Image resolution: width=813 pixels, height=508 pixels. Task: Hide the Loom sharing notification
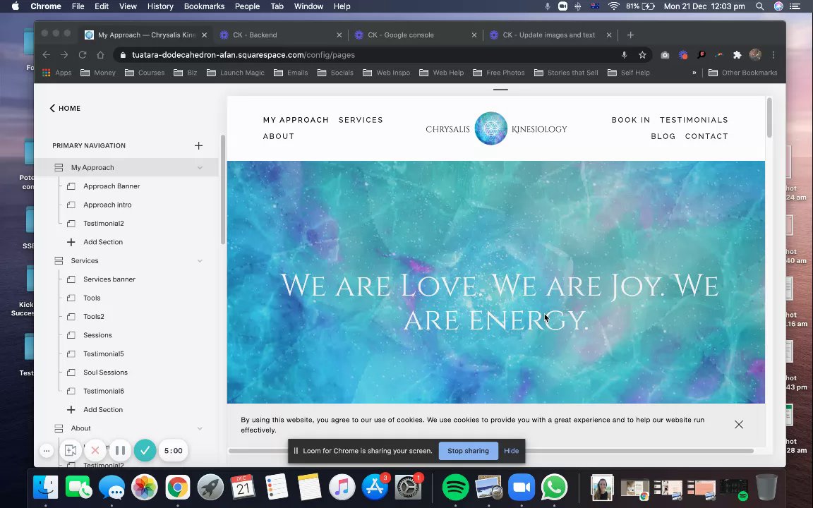[511, 451]
